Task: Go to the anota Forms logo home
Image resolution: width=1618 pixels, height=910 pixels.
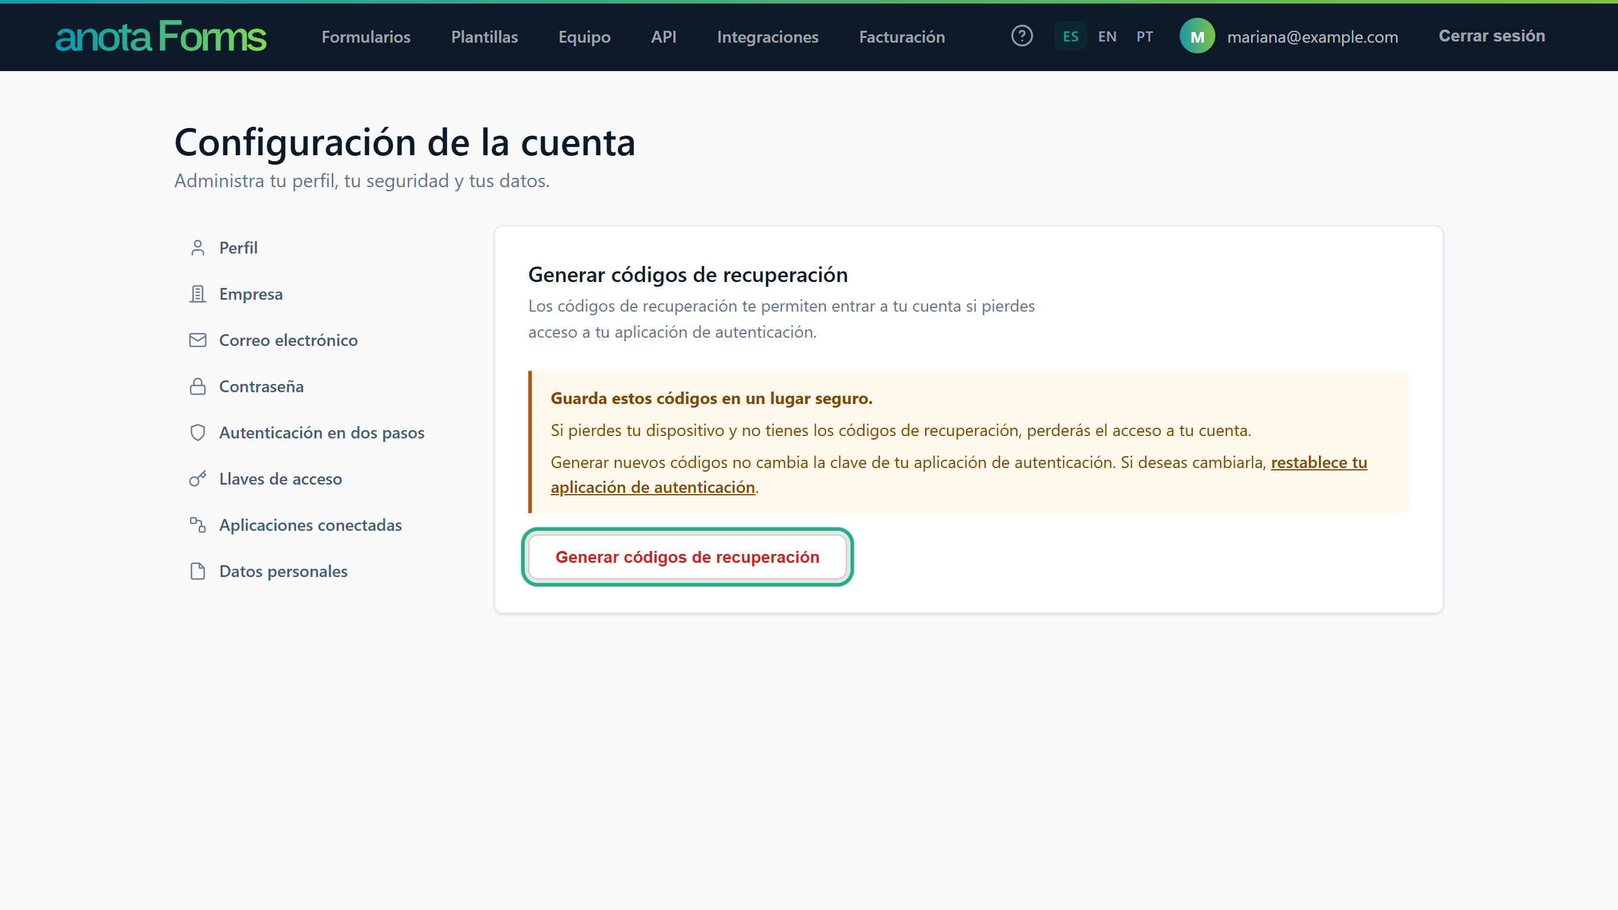Action: [161, 37]
